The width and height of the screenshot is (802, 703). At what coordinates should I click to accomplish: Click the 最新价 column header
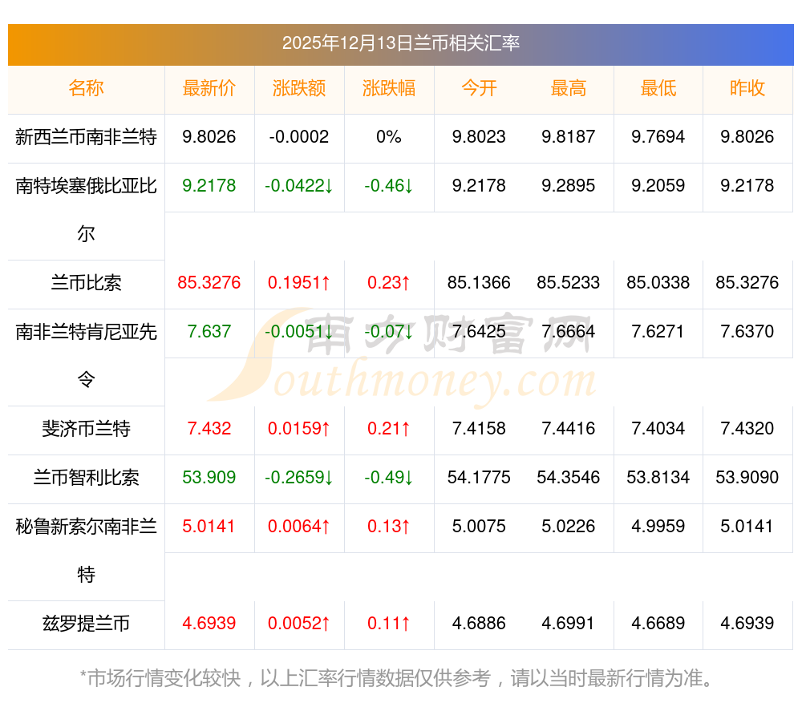(209, 89)
